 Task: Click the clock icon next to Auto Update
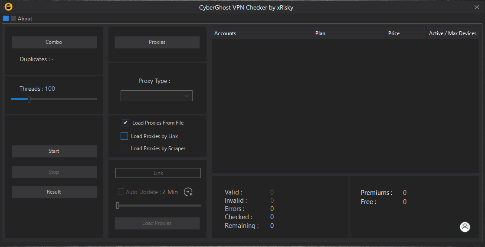[x=188, y=192]
